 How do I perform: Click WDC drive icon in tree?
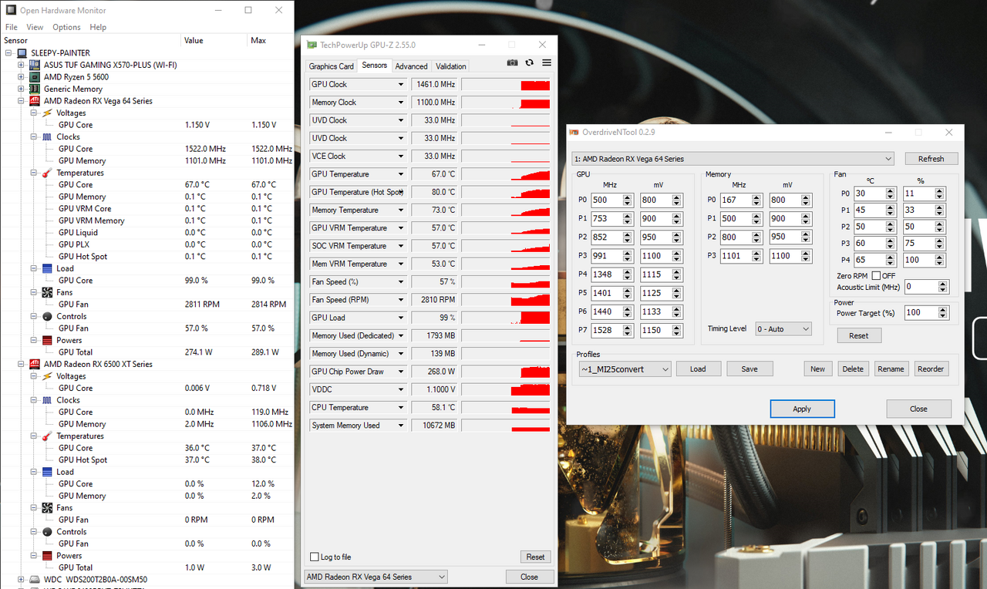tap(35, 580)
